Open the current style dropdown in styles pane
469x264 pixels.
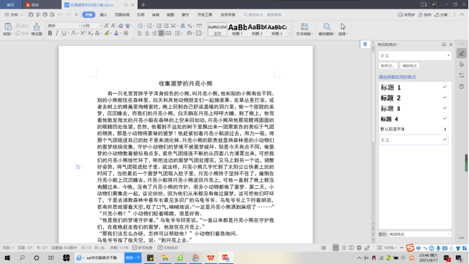449,56
